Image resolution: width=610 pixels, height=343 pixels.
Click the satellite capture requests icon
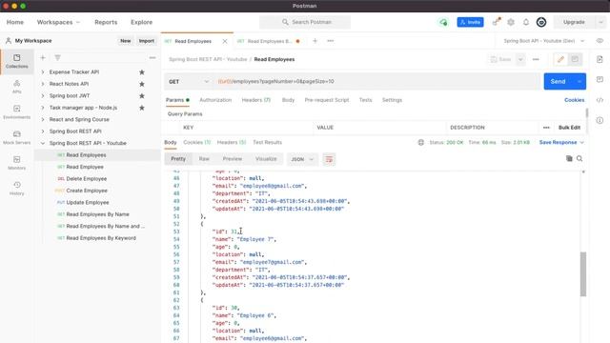click(x=496, y=22)
